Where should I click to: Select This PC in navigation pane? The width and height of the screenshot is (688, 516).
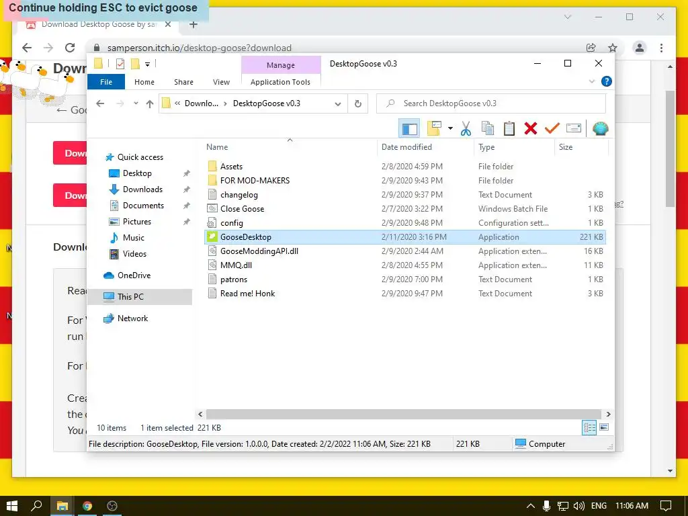click(x=140, y=297)
